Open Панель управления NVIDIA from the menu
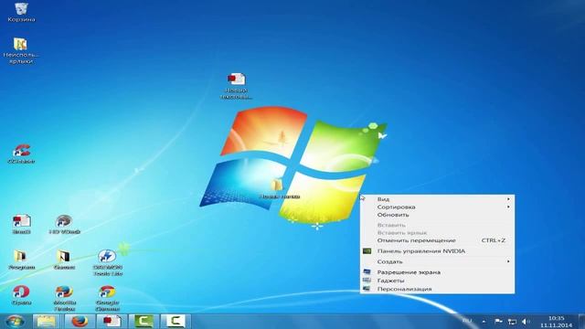585x329 pixels. (x=437, y=251)
